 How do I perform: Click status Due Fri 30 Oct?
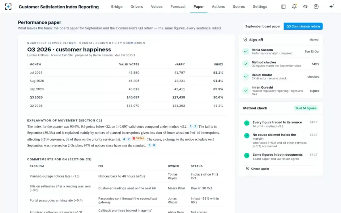tap(201, 188)
